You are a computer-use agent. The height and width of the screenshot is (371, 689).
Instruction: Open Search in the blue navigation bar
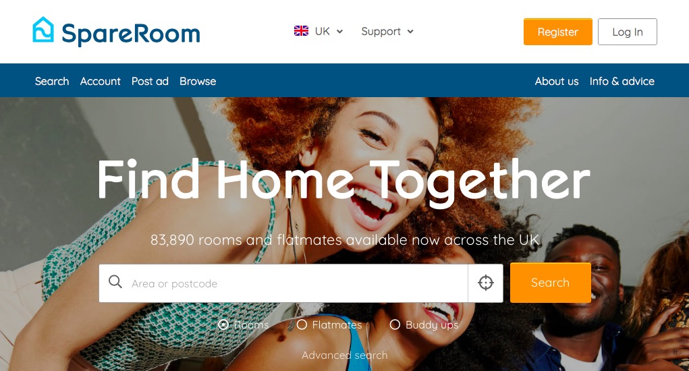tap(52, 81)
